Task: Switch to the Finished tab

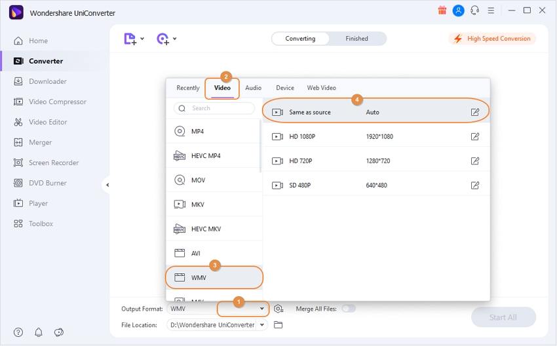Action: tap(356, 39)
